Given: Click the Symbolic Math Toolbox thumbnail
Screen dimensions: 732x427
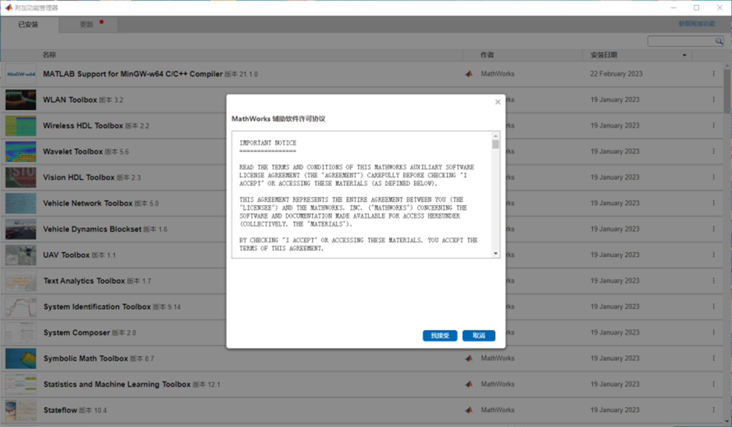Looking at the screenshot, I should click(x=21, y=359).
